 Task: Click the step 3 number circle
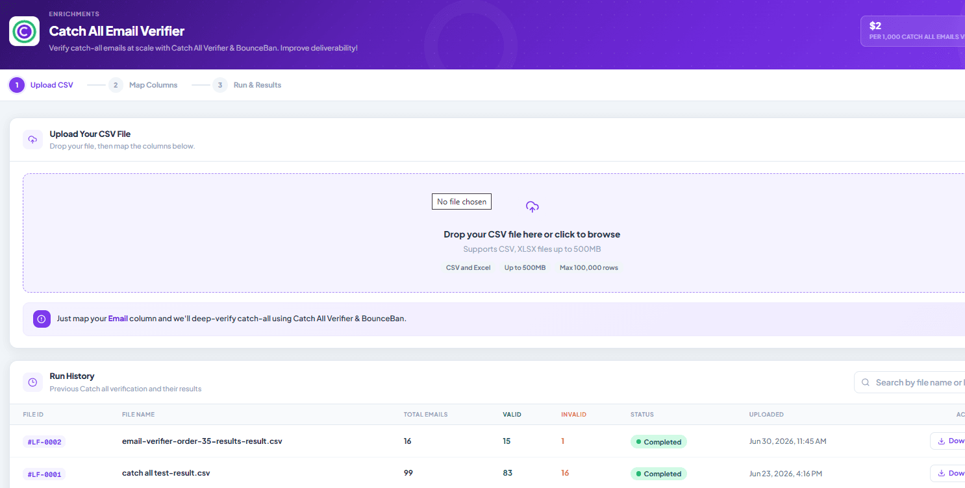coord(220,85)
